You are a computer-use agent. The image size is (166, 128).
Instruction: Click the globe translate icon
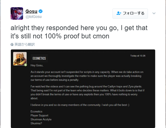pos(12,44)
